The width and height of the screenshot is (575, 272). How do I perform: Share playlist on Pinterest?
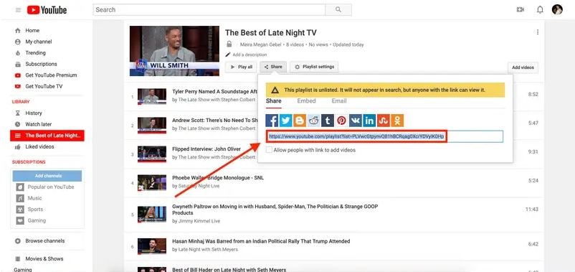coord(341,121)
